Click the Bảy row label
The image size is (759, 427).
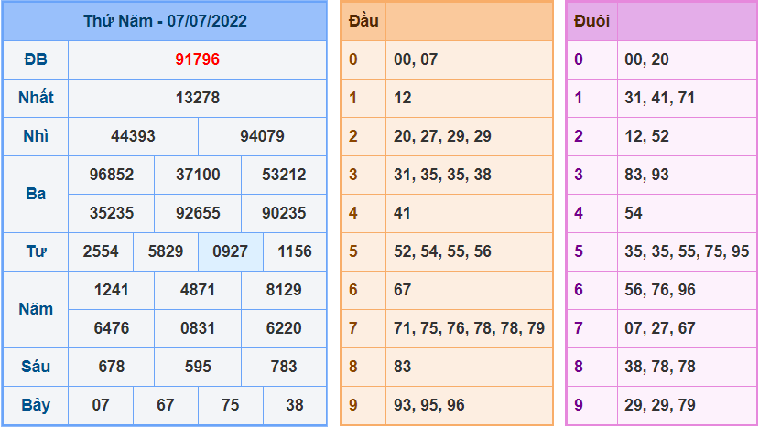point(36,405)
